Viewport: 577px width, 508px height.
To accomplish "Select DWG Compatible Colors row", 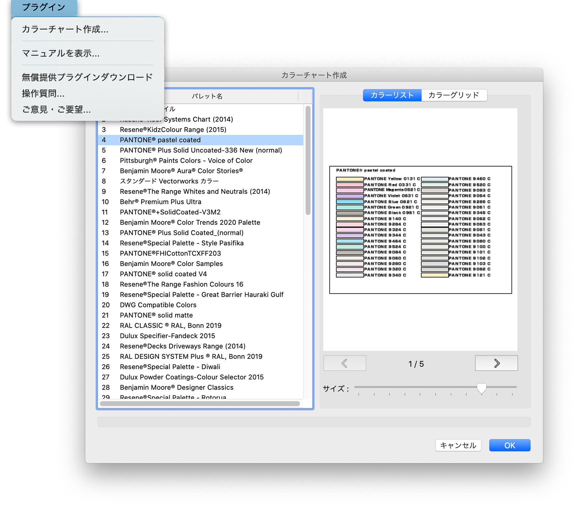I will pyautogui.click(x=201, y=305).
